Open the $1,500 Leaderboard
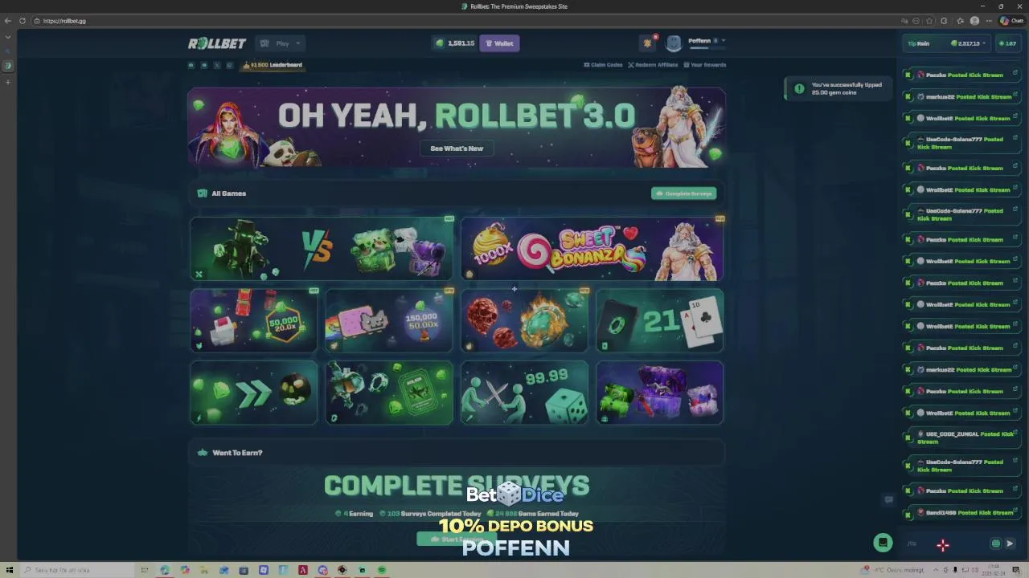 273,65
